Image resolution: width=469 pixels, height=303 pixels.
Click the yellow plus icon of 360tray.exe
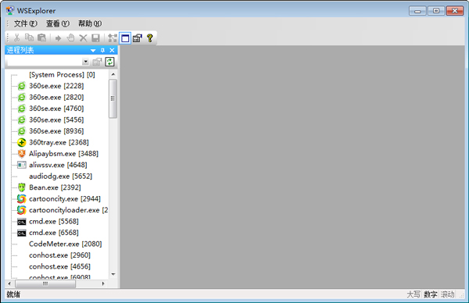click(x=22, y=143)
